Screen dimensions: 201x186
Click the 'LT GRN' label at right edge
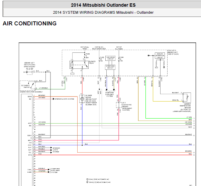pyautogui.click(x=189, y=117)
